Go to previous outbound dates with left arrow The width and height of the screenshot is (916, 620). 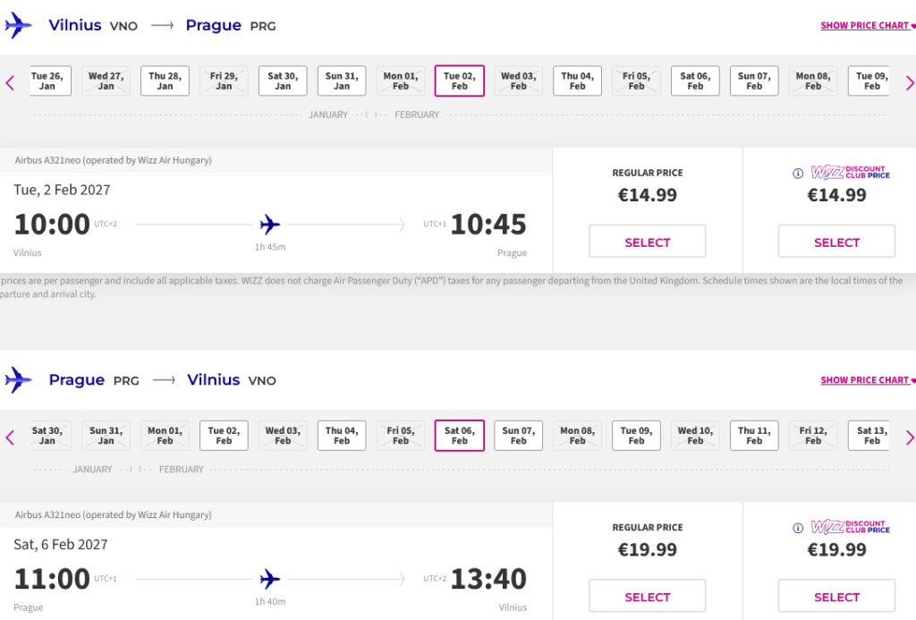[10, 83]
